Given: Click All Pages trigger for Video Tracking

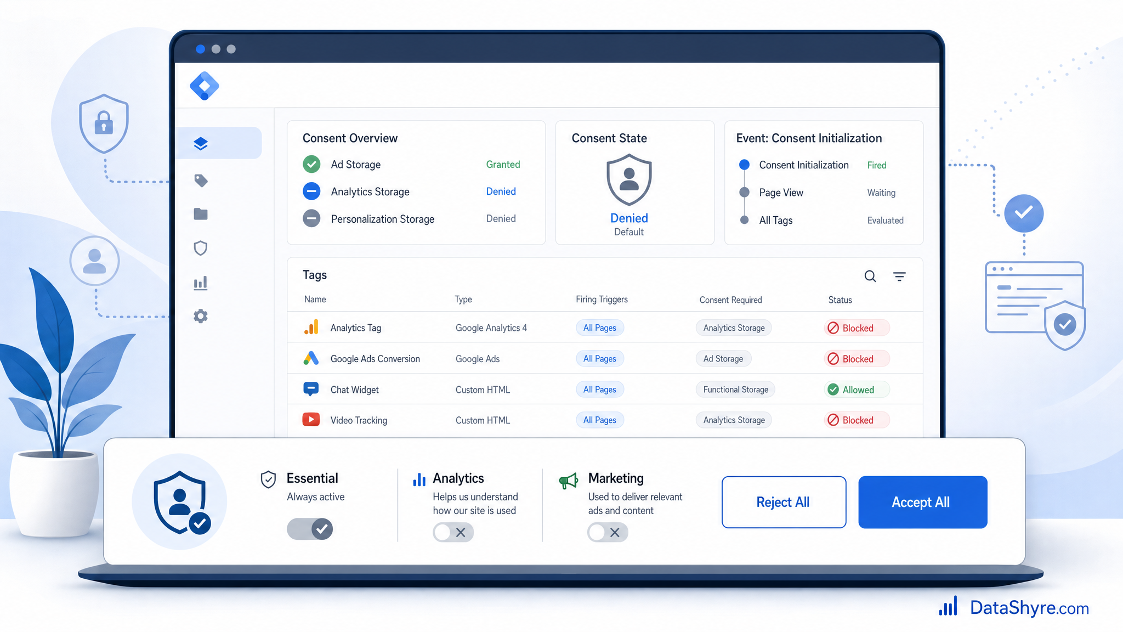Looking at the screenshot, I should (x=600, y=420).
